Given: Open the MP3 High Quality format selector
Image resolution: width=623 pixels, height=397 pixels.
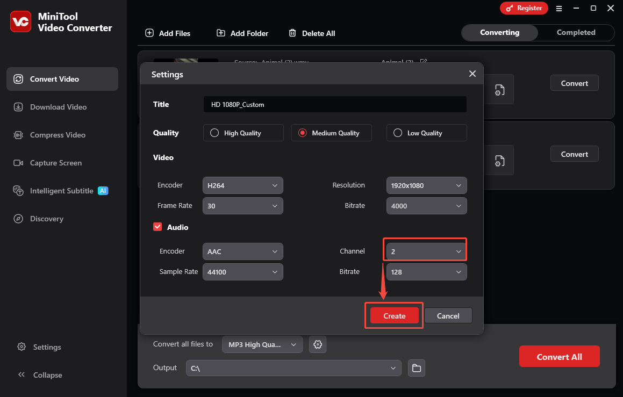Looking at the screenshot, I should click(262, 344).
